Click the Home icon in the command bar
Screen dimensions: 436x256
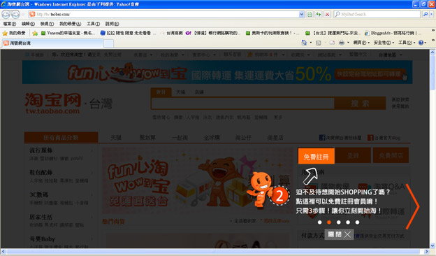point(304,43)
